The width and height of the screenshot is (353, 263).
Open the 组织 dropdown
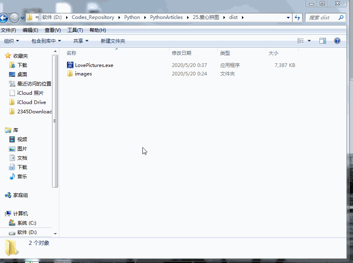click(x=11, y=41)
